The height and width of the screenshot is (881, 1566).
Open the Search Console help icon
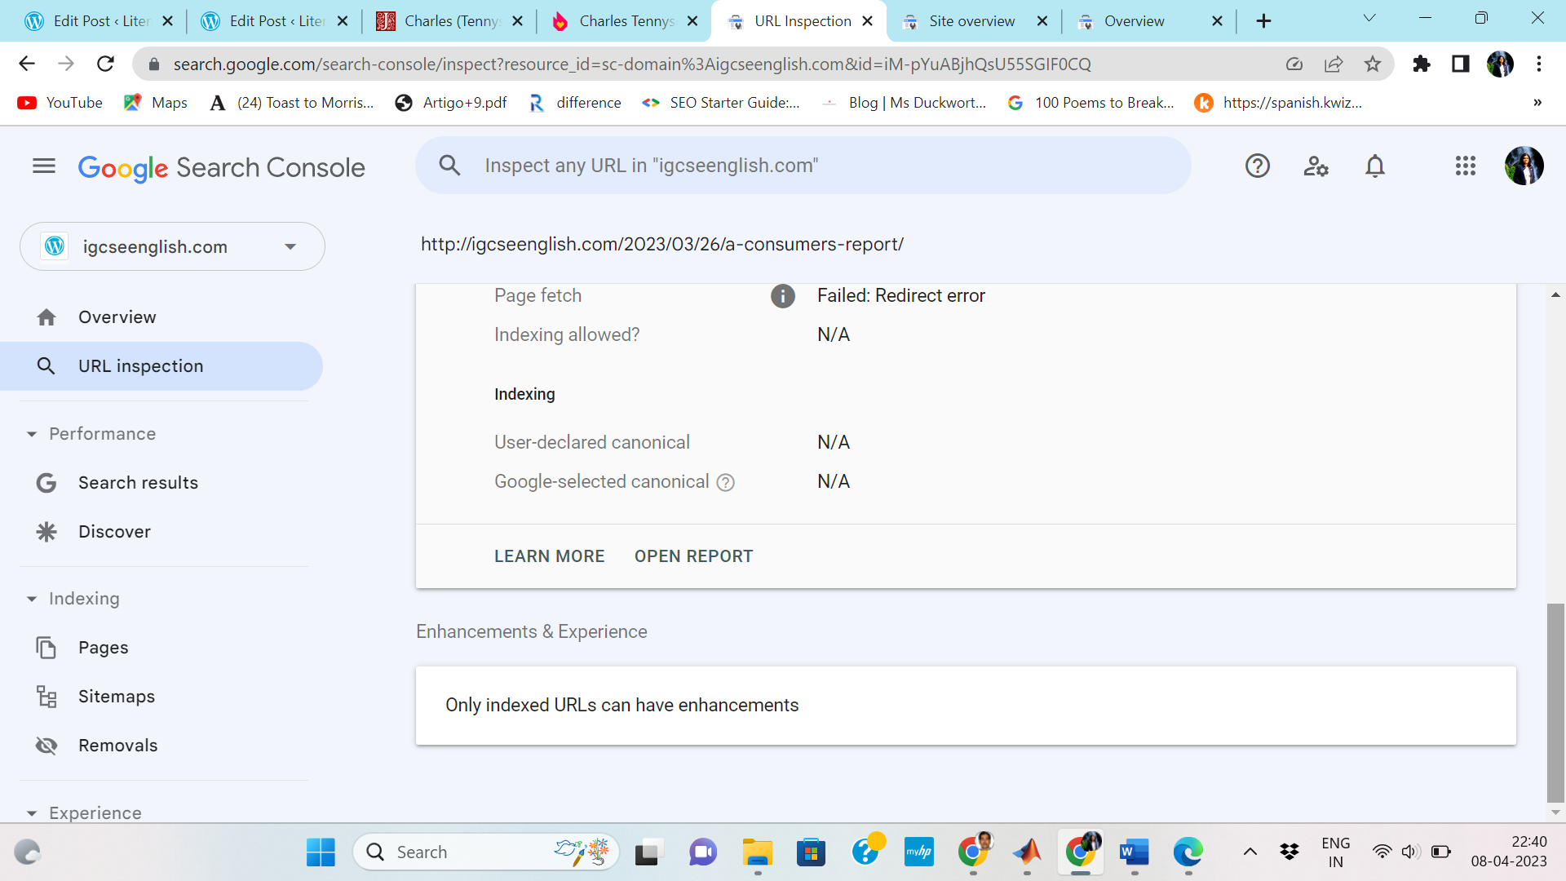(x=1257, y=166)
